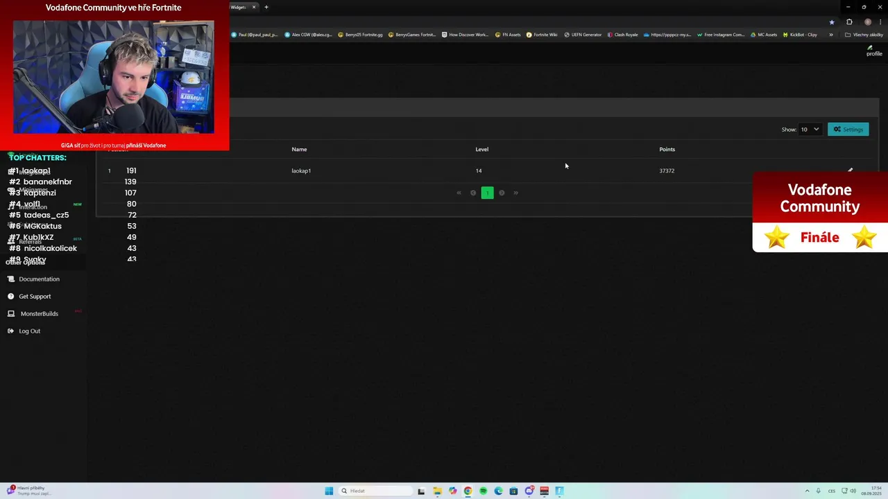Open Spotify from the taskbar
The image size is (888, 499).
click(x=484, y=491)
